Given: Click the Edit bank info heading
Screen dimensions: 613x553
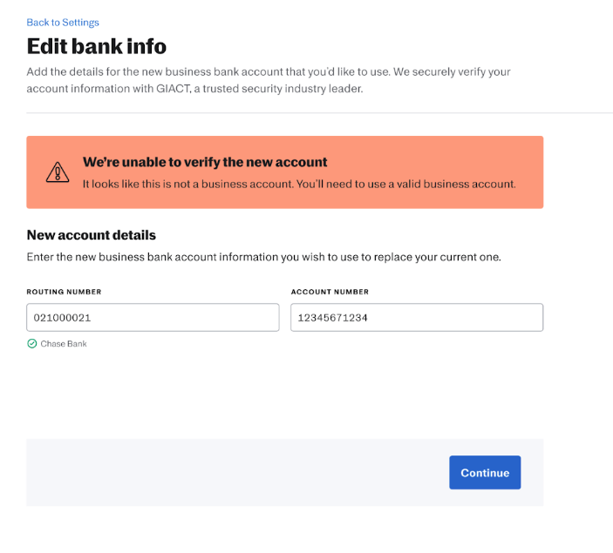Looking at the screenshot, I should [x=97, y=46].
